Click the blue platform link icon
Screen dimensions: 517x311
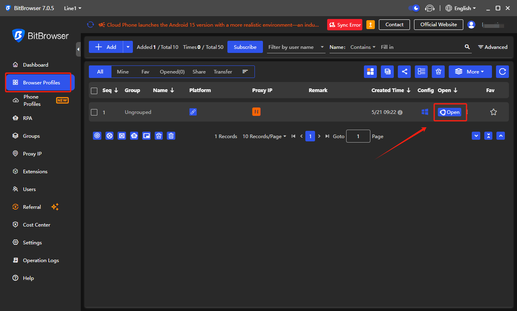[193, 112]
